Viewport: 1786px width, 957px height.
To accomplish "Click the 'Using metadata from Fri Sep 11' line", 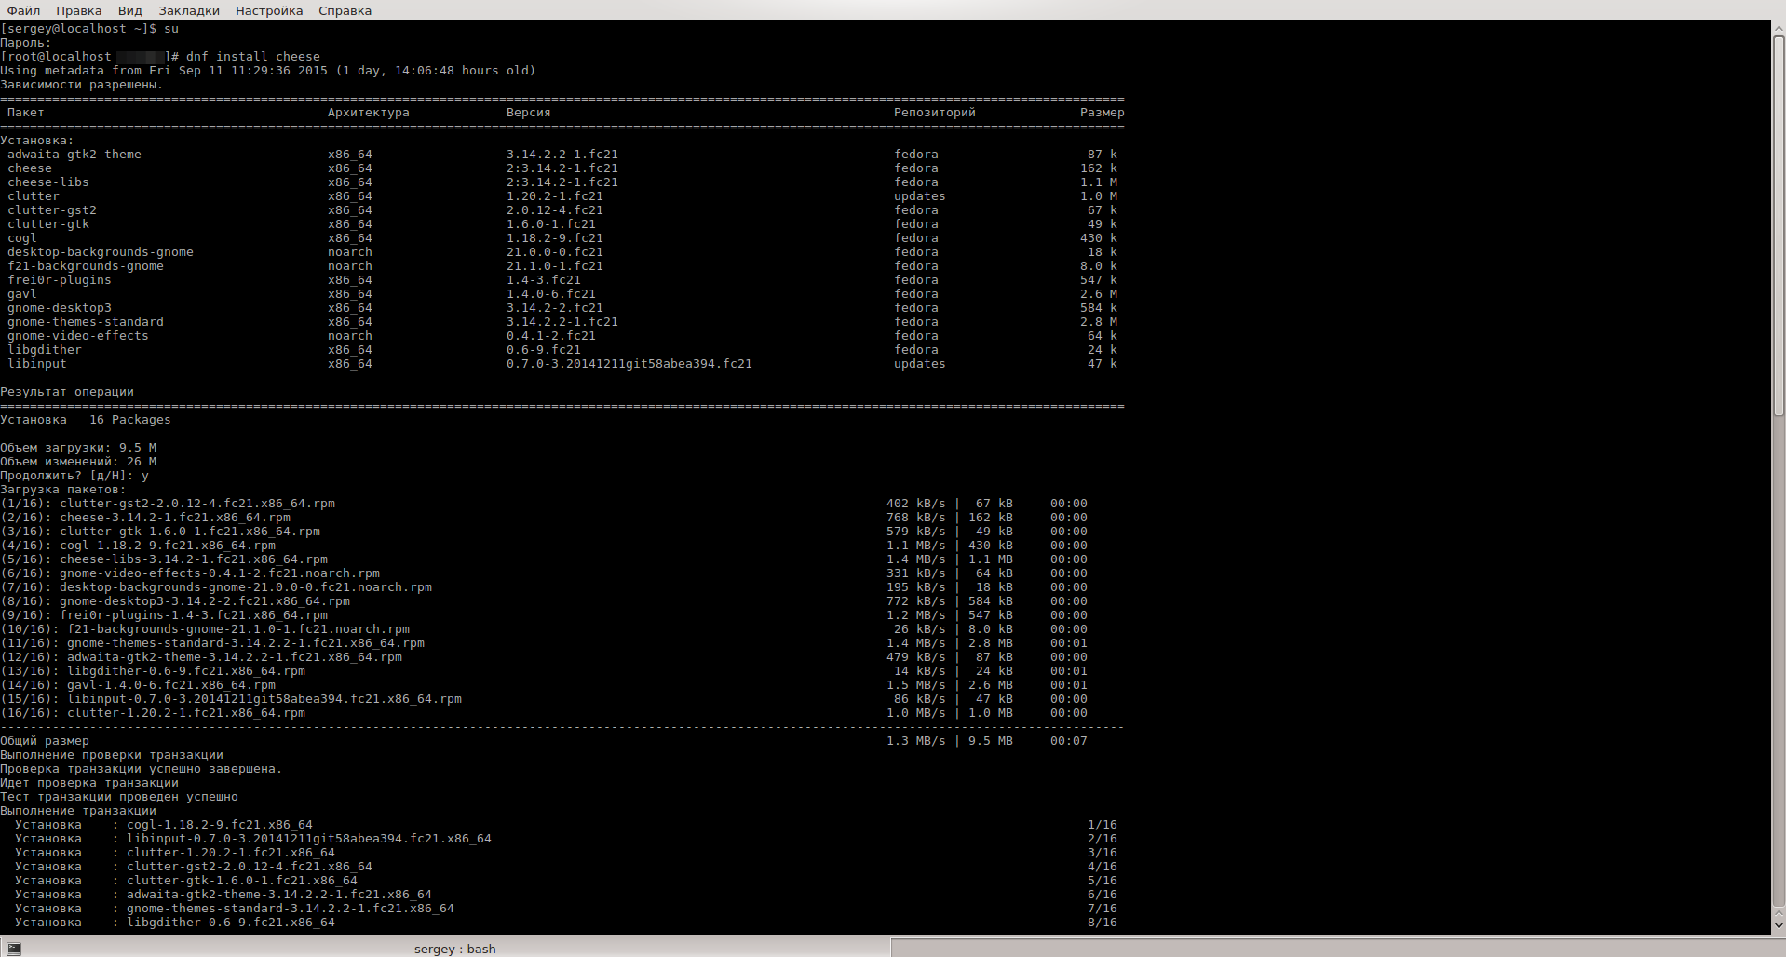I will coord(268,71).
